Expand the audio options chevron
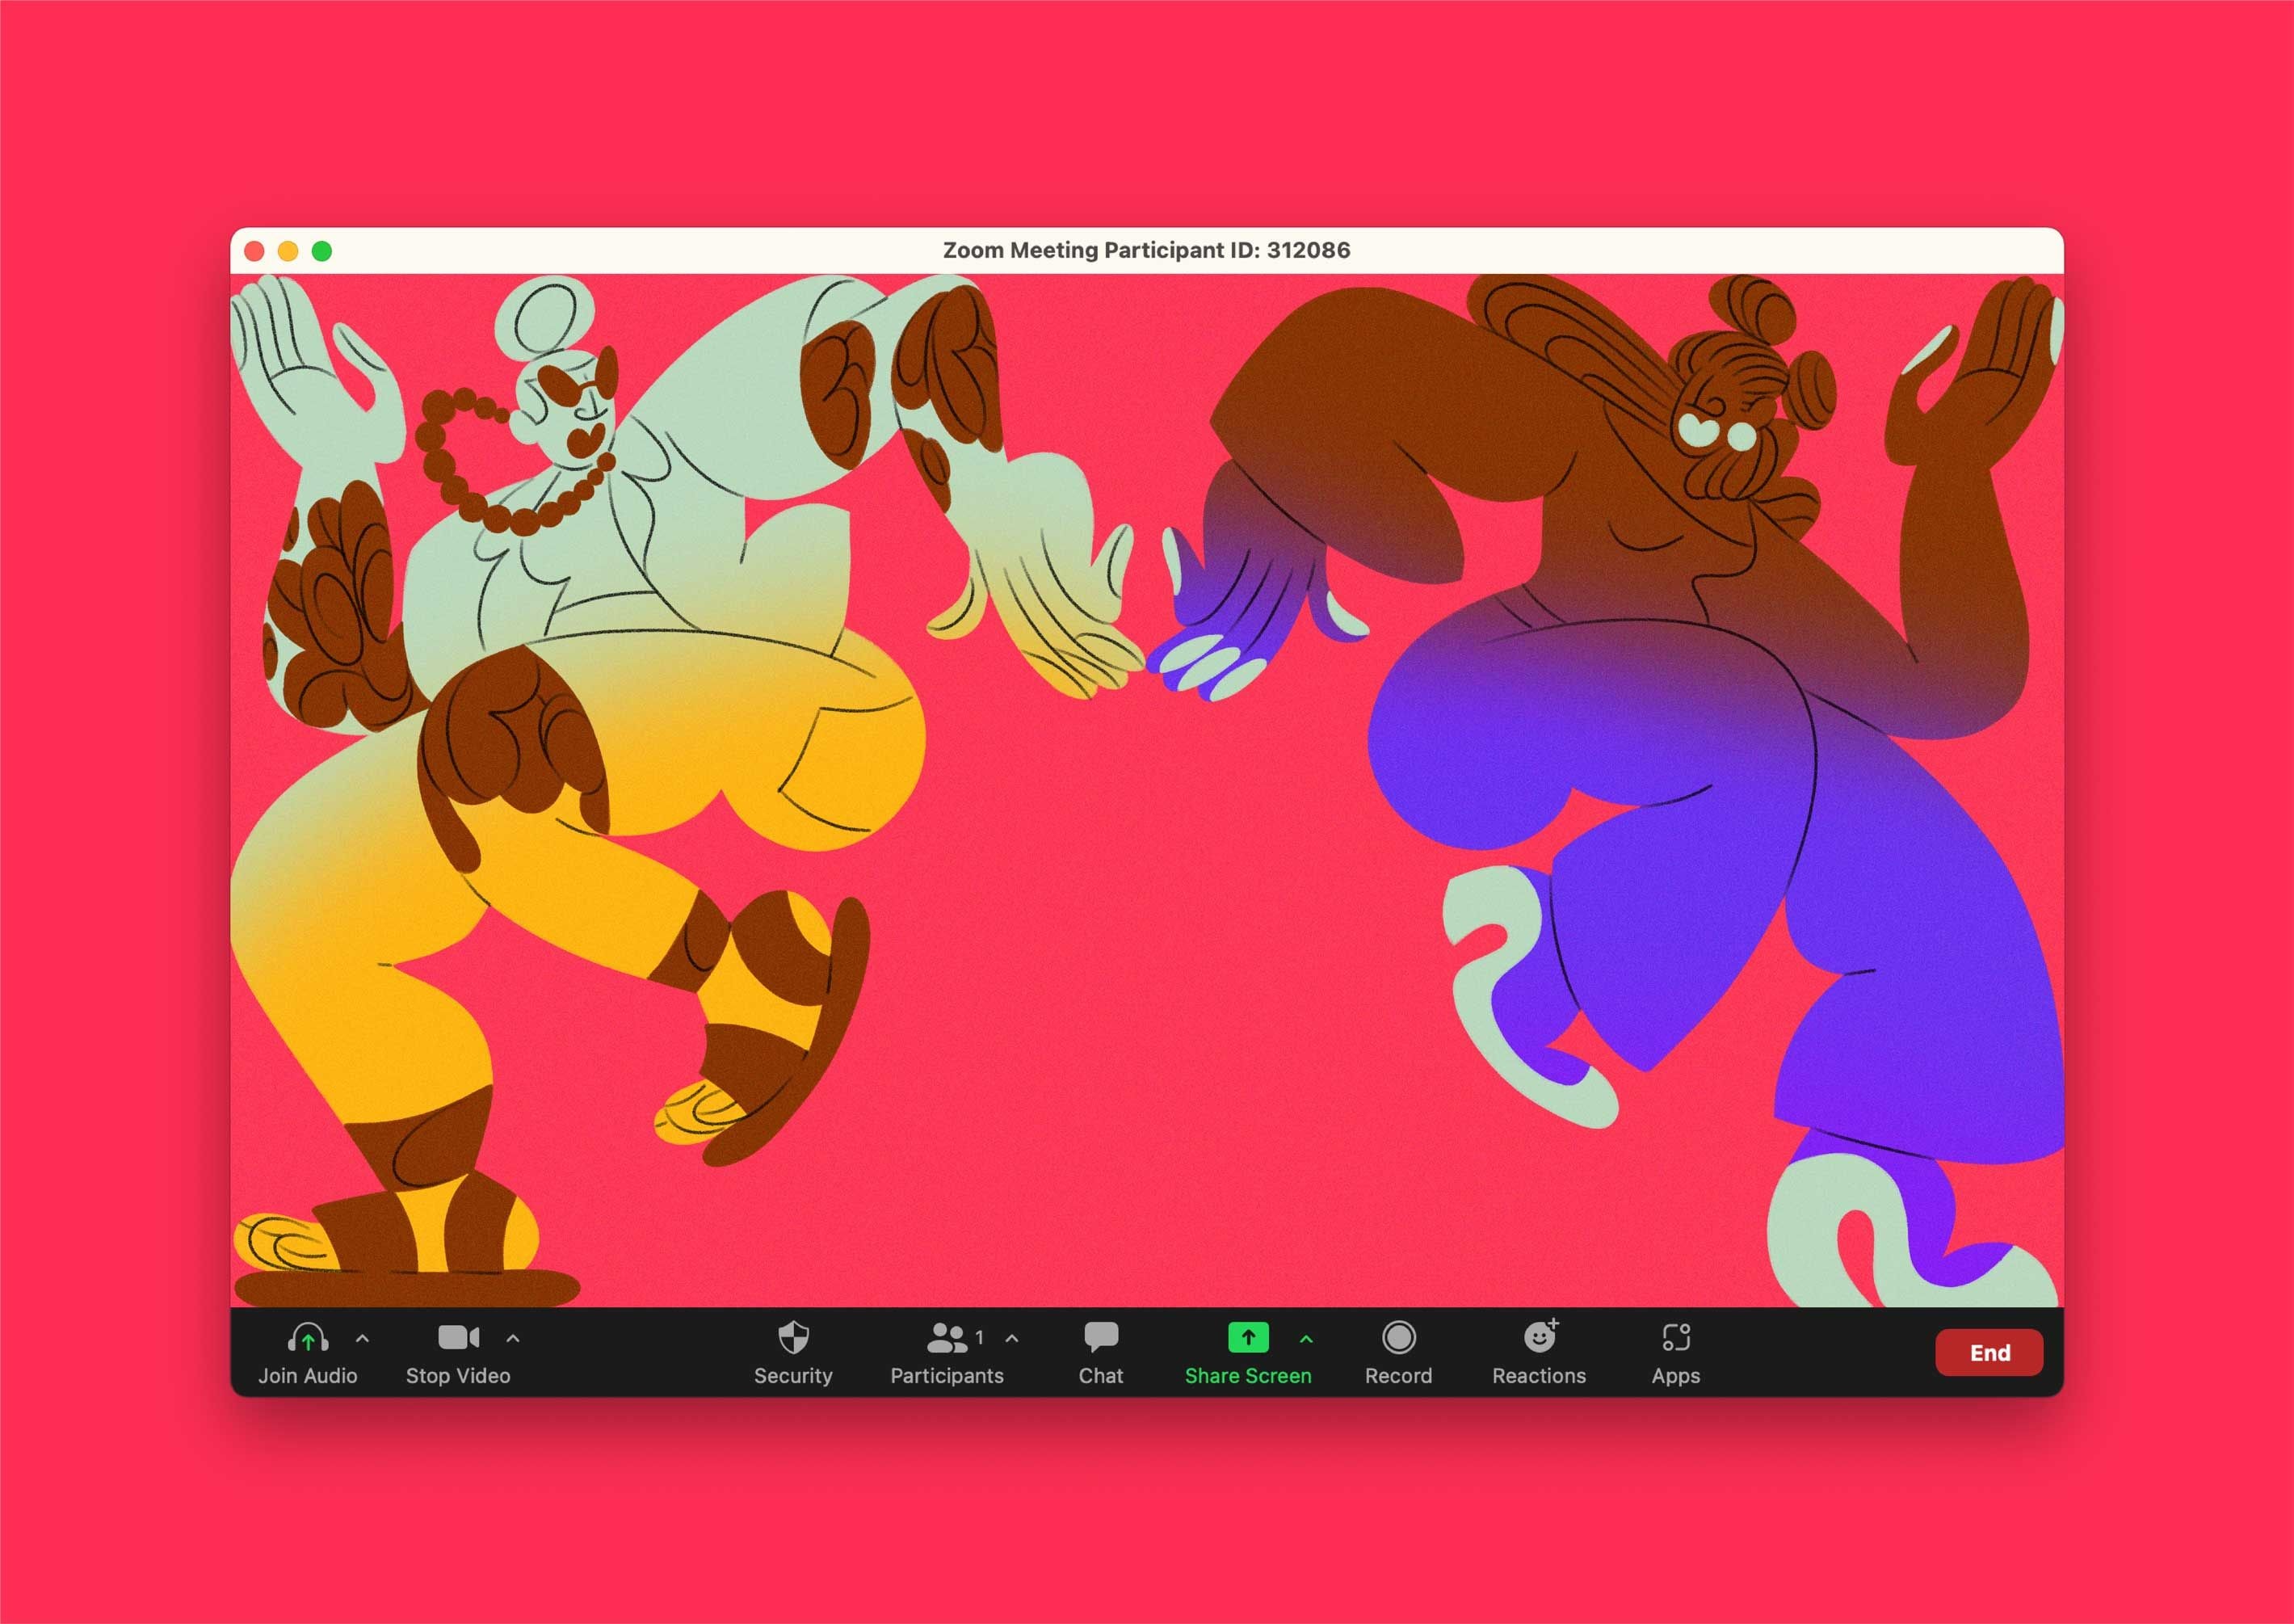 click(363, 1338)
